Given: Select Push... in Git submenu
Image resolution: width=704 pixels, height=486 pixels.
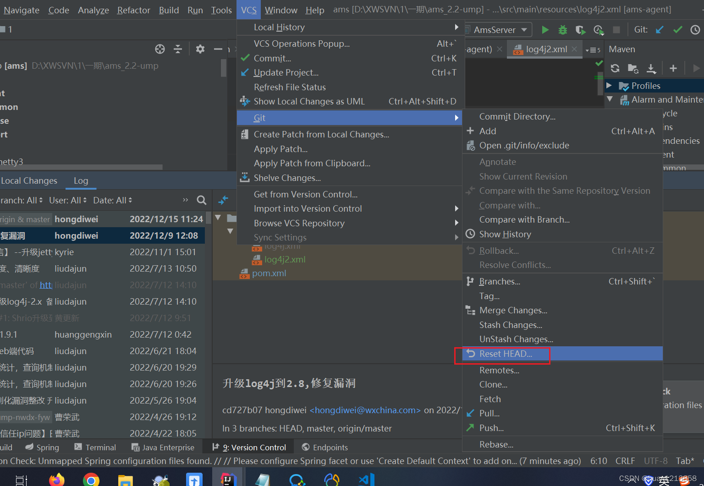Looking at the screenshot, I should (562, 428).
